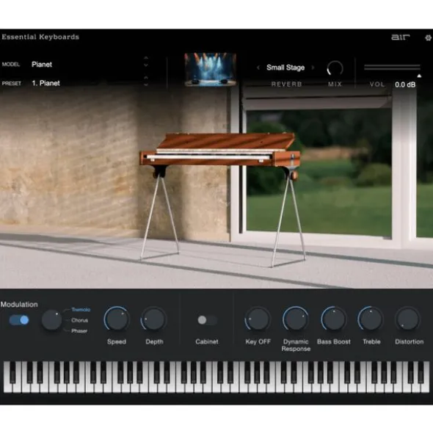
Task: Step MODEL down with the arrow
Action: pos(146,65)
